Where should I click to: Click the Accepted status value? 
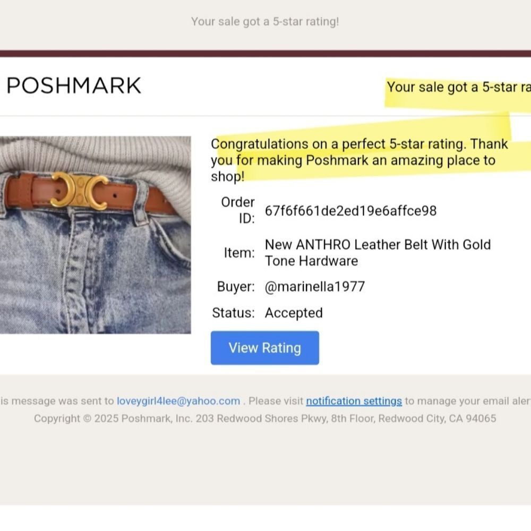pos(294,313)
